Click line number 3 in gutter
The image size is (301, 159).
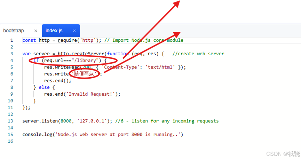pos(12,54)
